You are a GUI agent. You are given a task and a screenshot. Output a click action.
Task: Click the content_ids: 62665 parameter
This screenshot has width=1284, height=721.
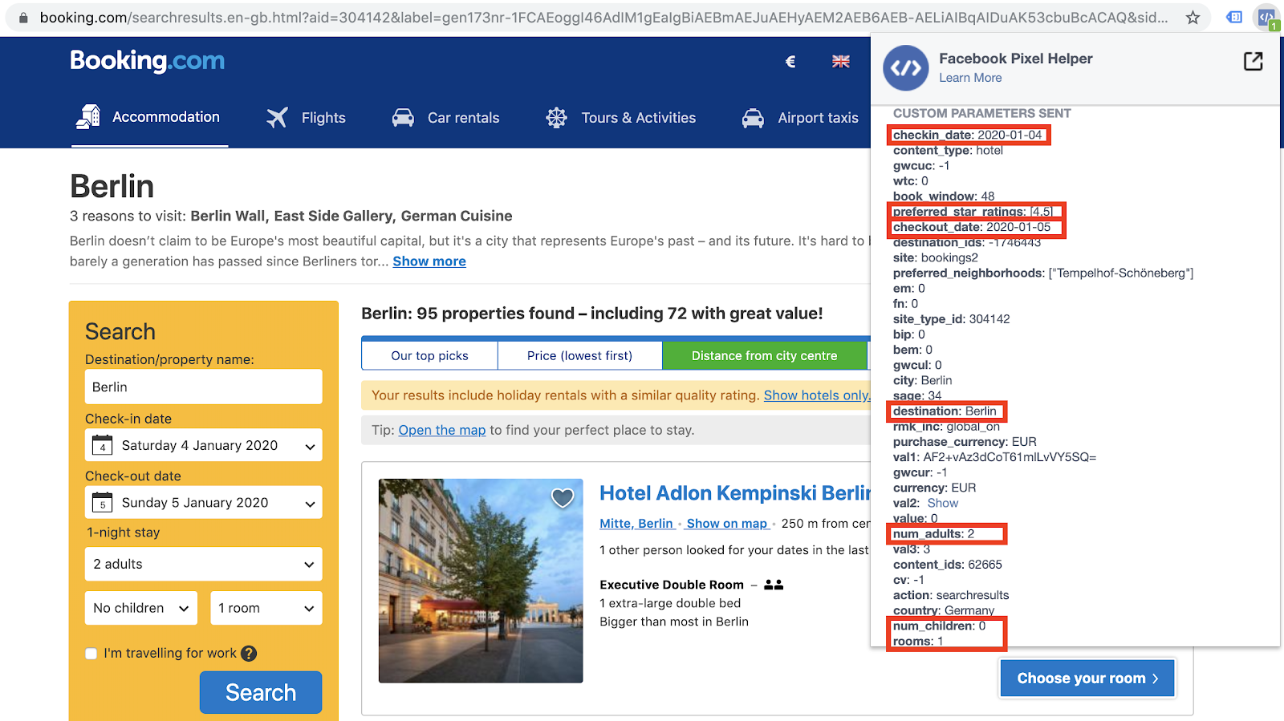coord(948,565)
